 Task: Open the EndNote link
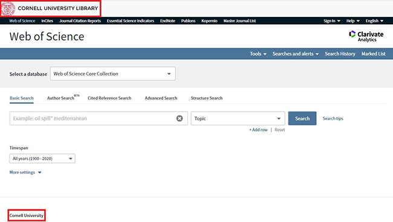[x=167, y=21]
